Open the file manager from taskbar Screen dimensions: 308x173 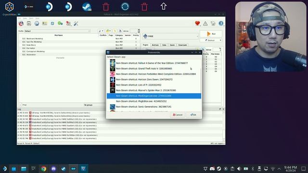pyautogui.click(x=24, y=169)
